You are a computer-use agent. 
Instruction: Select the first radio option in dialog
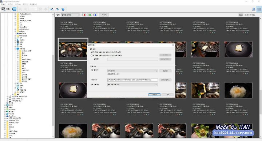pos(92,52)
